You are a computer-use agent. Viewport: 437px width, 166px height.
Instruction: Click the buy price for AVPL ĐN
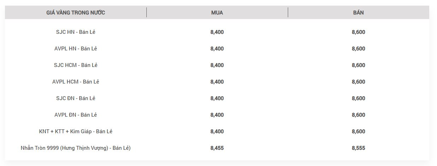click(217, 115)
